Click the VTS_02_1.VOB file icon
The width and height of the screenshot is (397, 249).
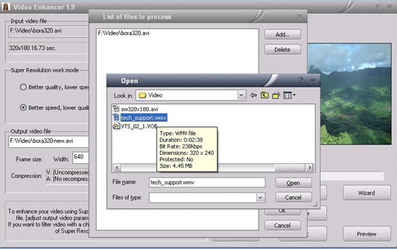[x=116, y=126]
